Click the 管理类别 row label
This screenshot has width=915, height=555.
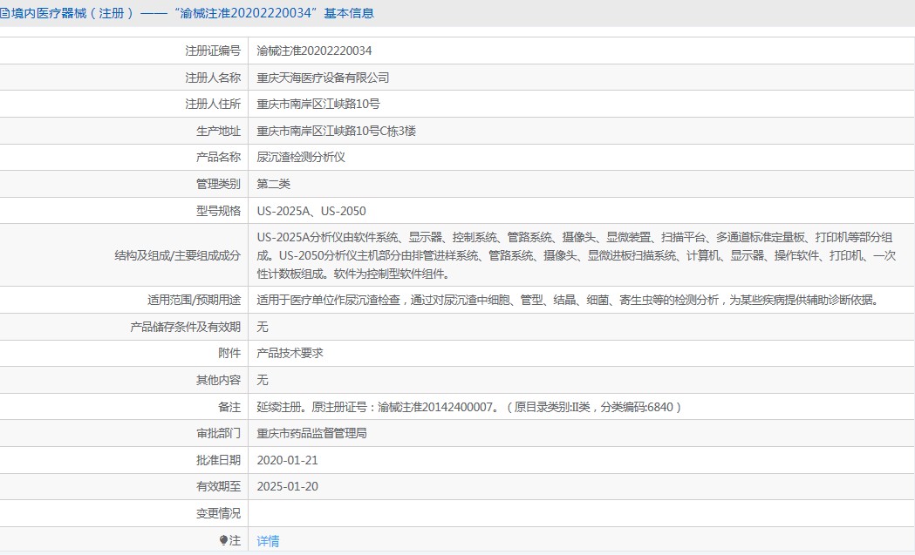click(x=218, y=184)
